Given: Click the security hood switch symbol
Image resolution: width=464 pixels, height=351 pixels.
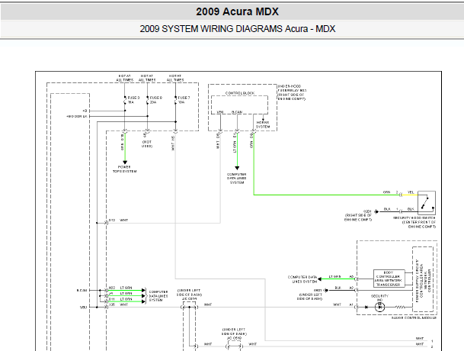Looking at the screenshot, I should pyautogui.click(x=427, y=203).
